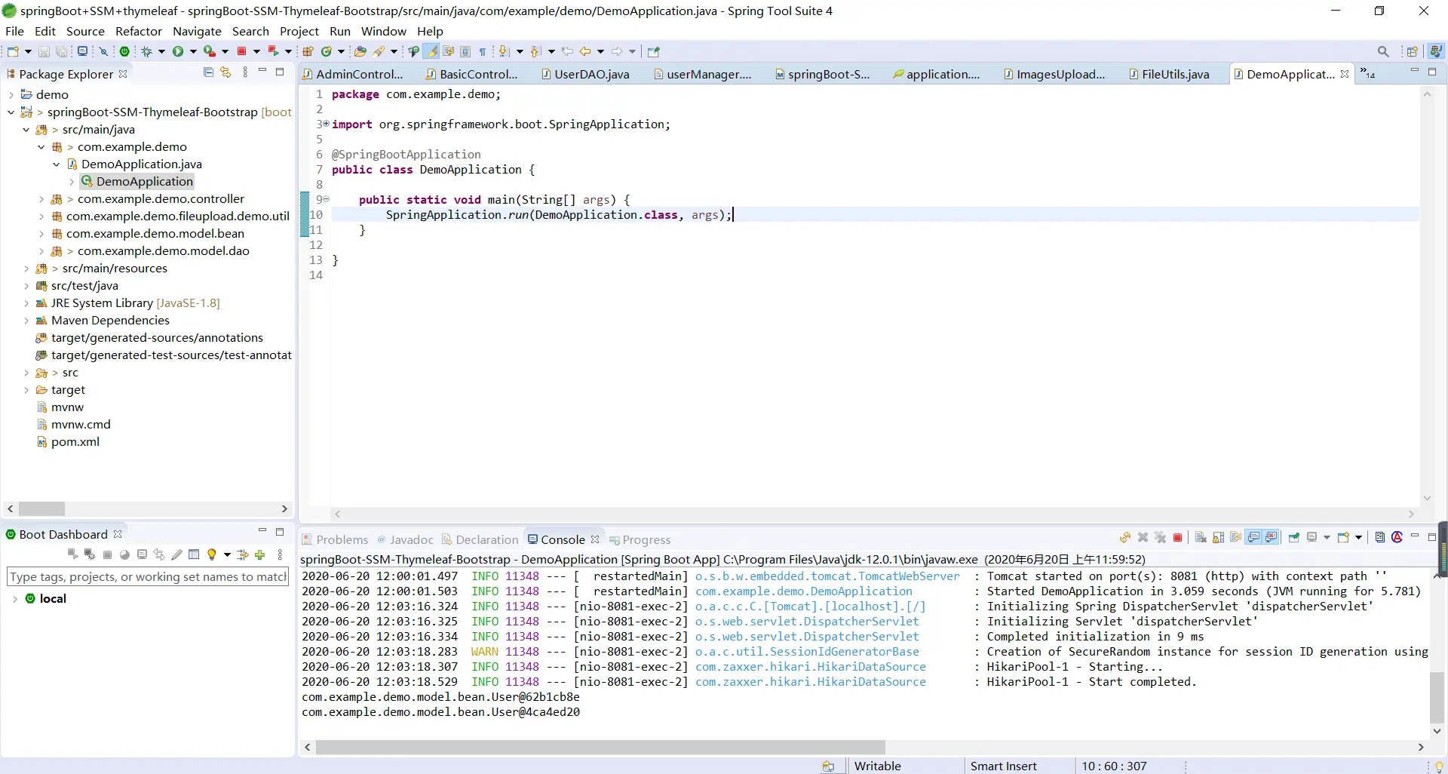
Task: Select pom.xml in Package Explorer
Action: pyautogui.click(x=75, y=442)
